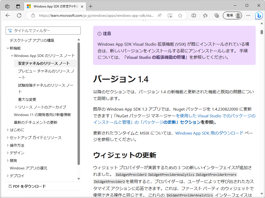The image size is (265, 198).
Task: Open the split screen view icon
Action: tap(194, 15)
